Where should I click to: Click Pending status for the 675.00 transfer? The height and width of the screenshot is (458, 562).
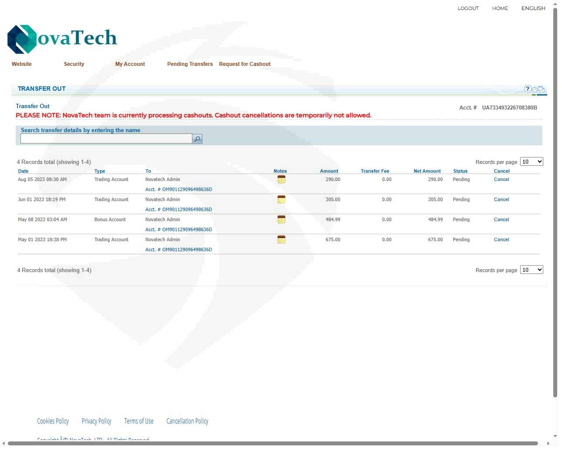click(x=461, y=239)
